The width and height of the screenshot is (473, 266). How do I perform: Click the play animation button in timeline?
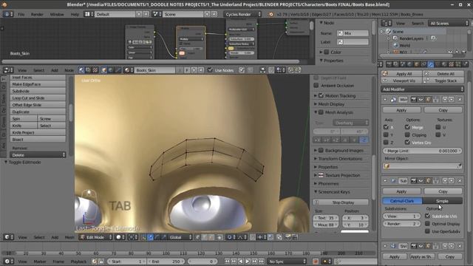coord(248,261)
